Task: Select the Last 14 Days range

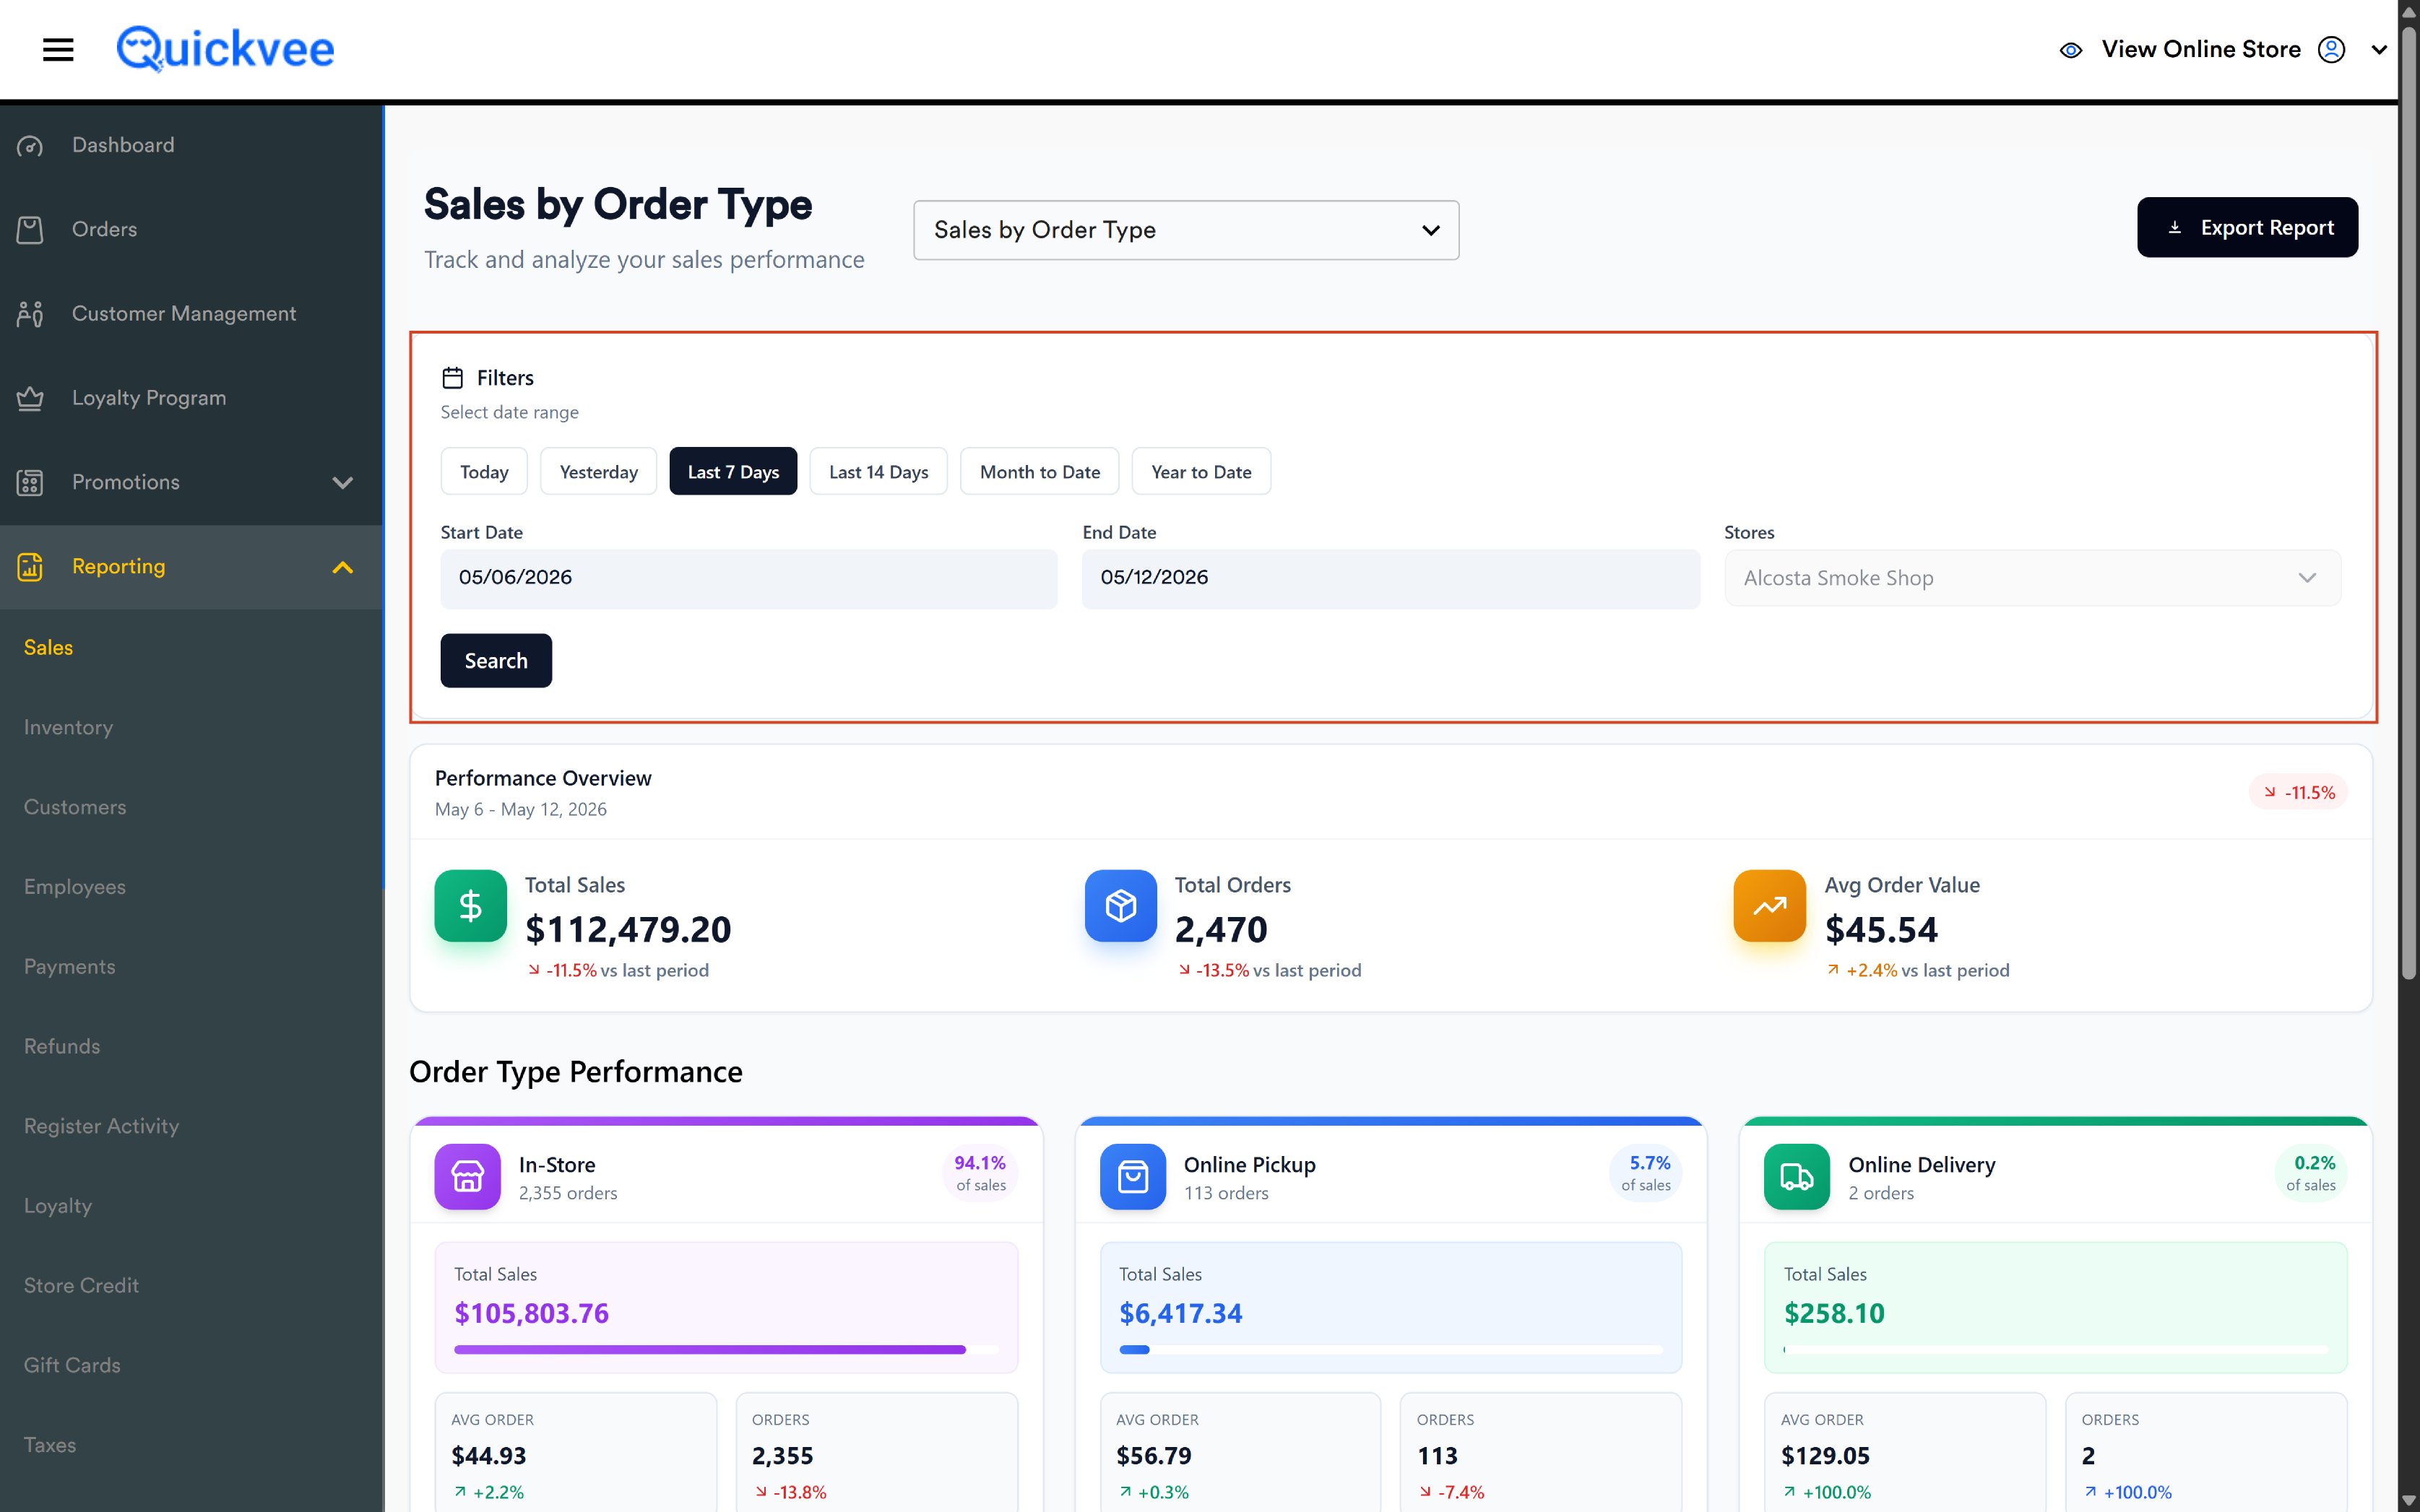Action: (878, 471)
